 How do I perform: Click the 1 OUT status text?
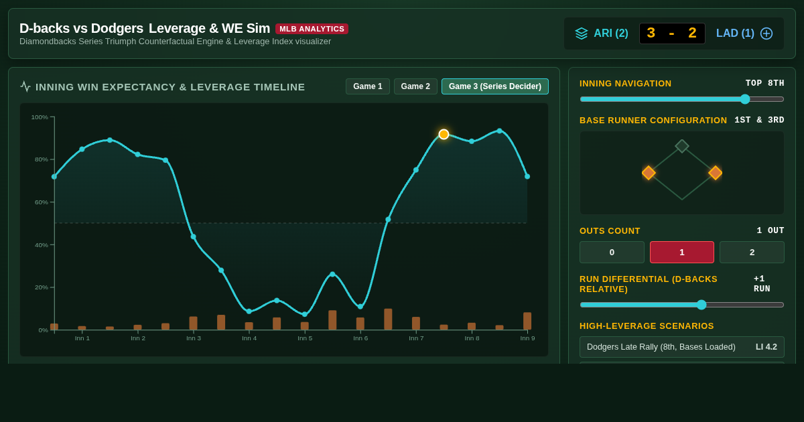(770, 231)
